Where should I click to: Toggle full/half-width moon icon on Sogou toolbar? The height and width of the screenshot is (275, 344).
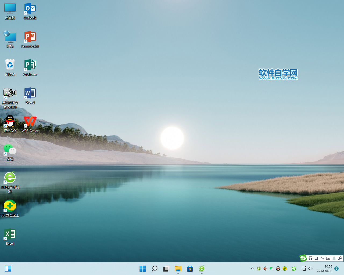(316, 258)
